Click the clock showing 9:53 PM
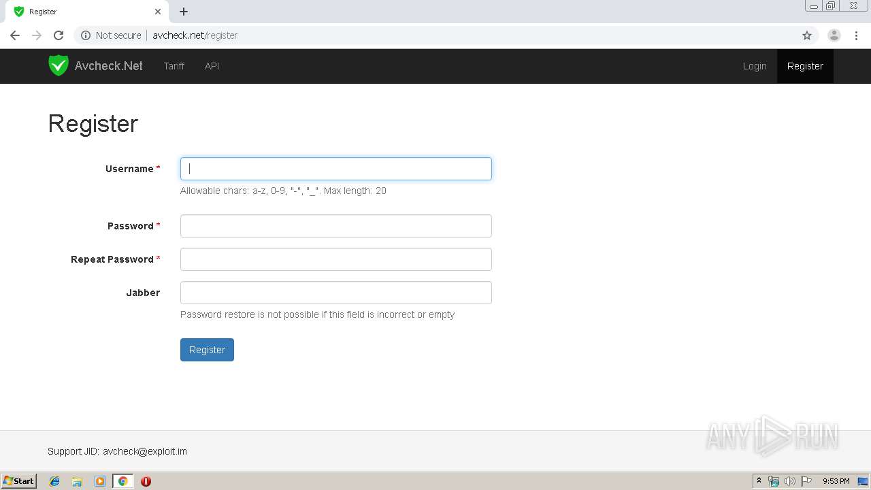The image size is (871, 490). (836, 481)
